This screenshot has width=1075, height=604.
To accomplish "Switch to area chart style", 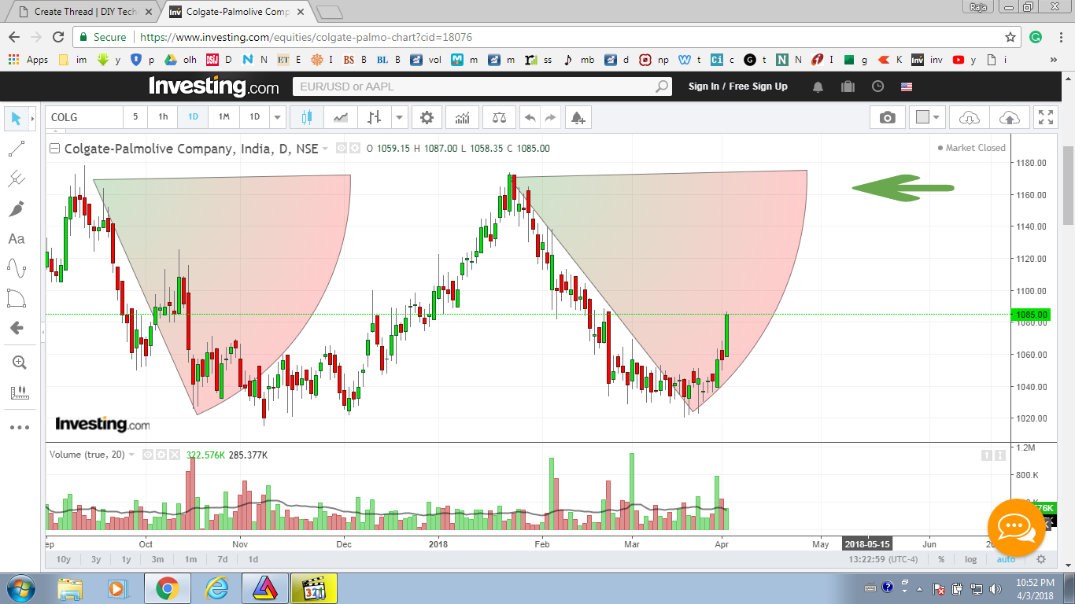I will tap(340, 117).
